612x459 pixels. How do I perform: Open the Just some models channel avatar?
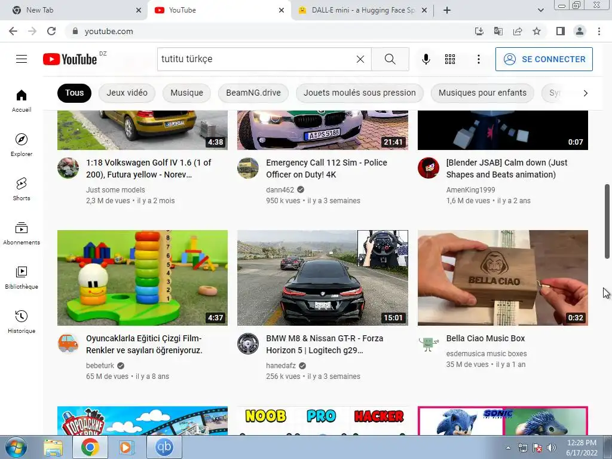68,168
